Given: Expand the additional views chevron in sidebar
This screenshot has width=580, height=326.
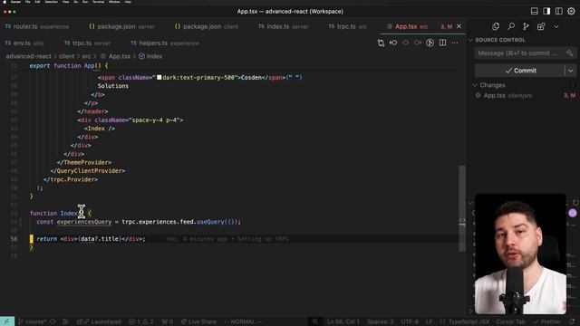Looking at the screenshot, I should coord(556,26).
